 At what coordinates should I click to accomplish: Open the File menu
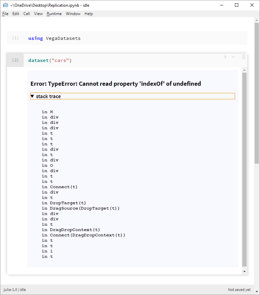click(x=5, y=14)
